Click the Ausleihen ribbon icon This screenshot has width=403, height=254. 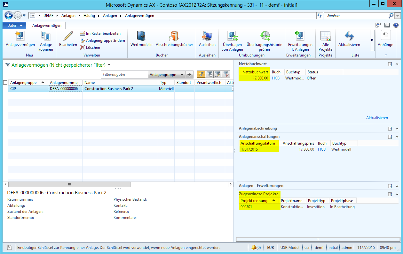207,36
